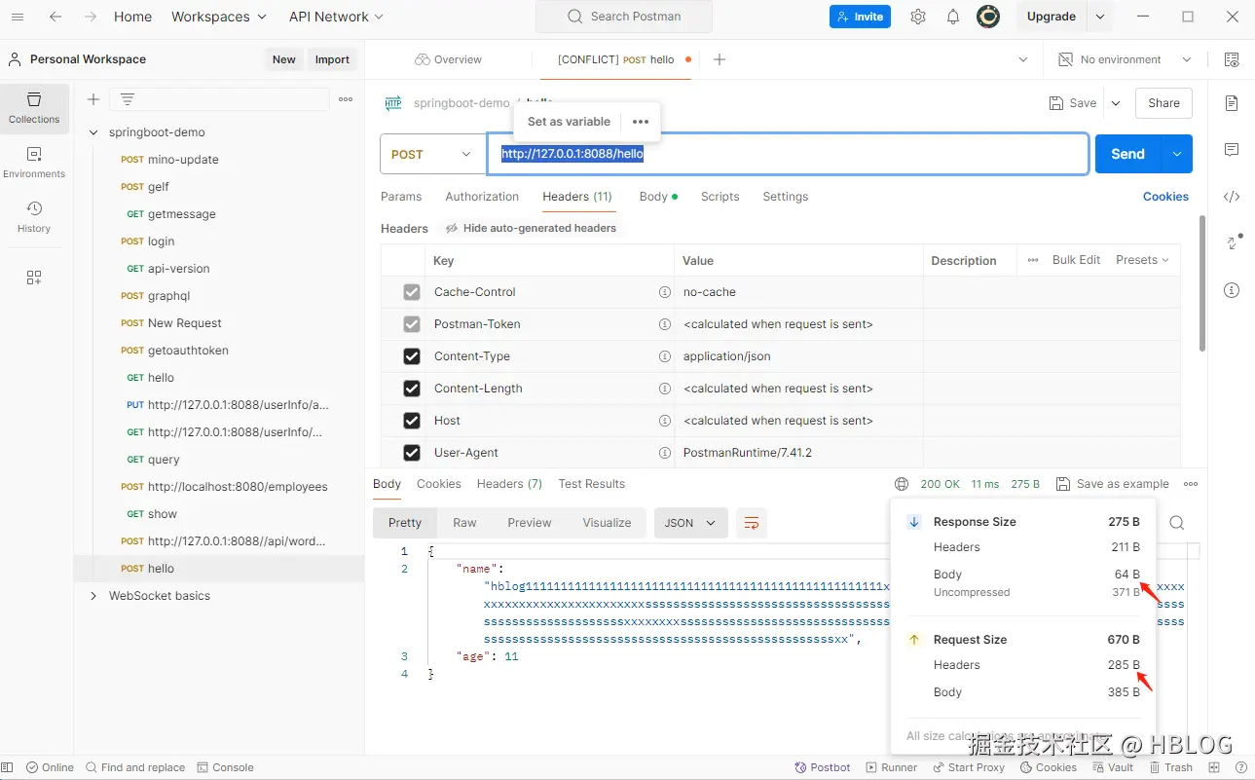Click the collection filter icon

coord(128,99)
